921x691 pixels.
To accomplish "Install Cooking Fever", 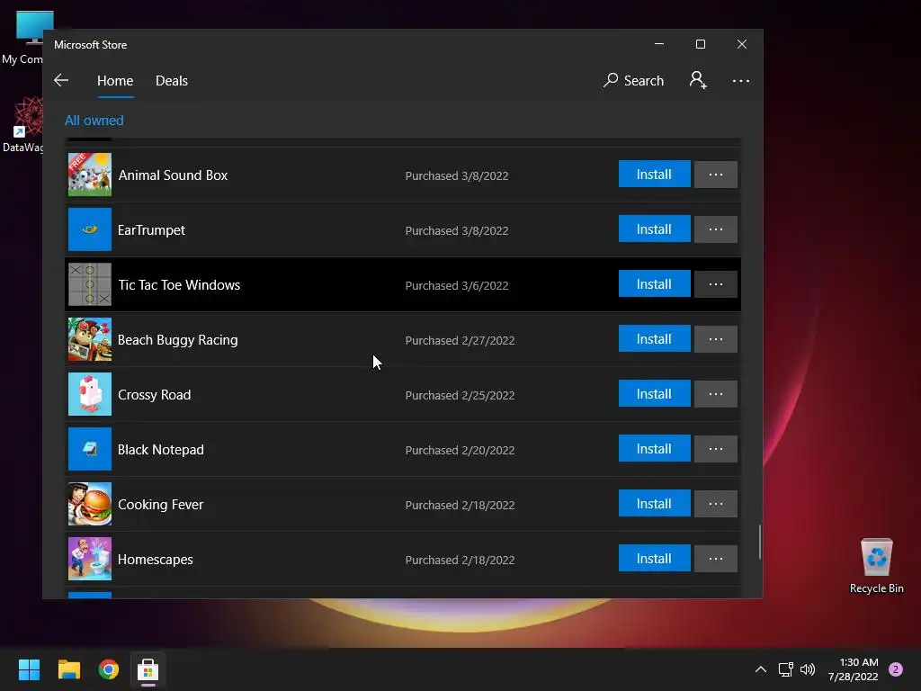I will tap(655, 504).
